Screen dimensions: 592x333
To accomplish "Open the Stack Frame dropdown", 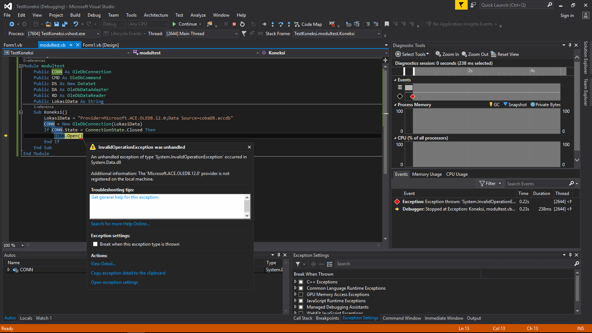I will (378, 34).
